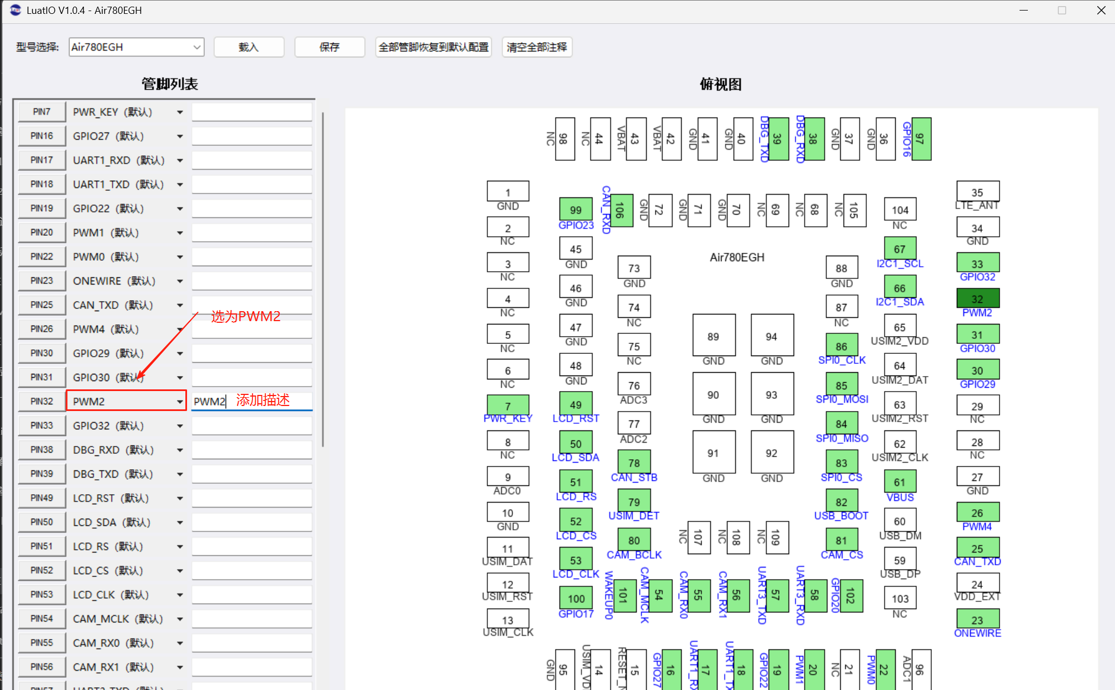Select pin 83 SPI0_CS pad

[841, 462]
